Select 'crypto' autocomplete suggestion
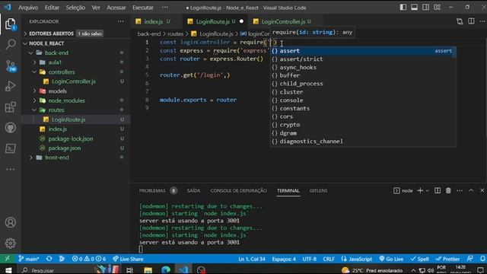This screenshot has width=487, height=274. 363,125
